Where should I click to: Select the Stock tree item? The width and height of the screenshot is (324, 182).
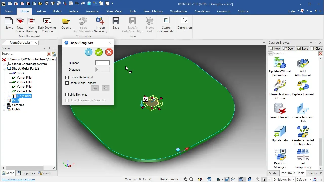tap(21, 73)
